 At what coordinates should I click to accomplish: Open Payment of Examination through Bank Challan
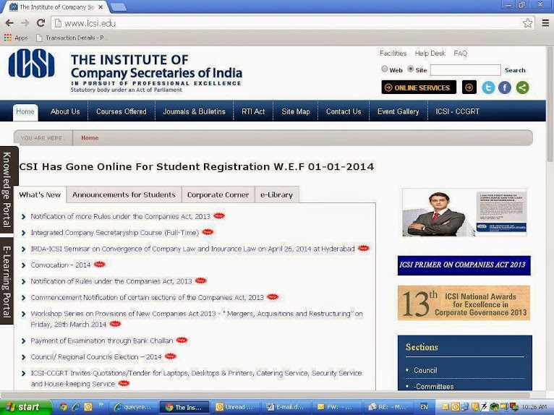(x=102, y=341)
